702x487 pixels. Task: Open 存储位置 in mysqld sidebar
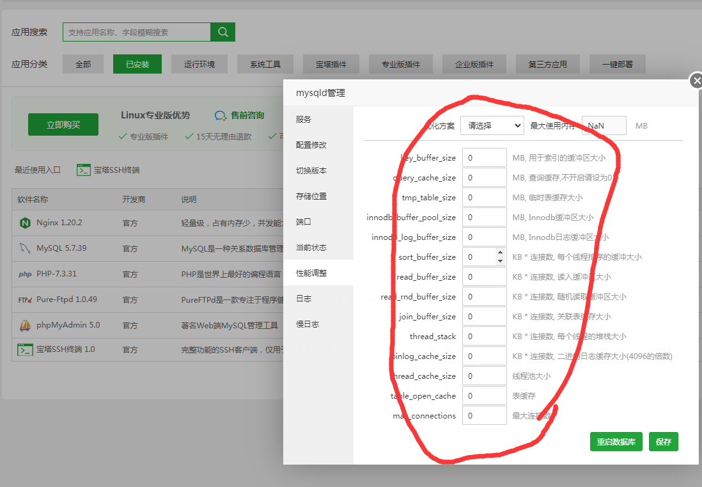click(x=318, y=196)
